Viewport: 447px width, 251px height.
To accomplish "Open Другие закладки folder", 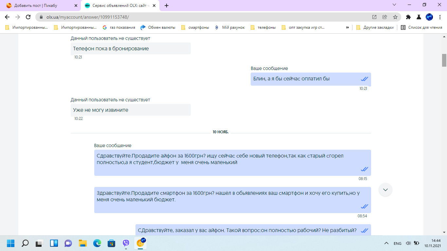I will 375,27.
